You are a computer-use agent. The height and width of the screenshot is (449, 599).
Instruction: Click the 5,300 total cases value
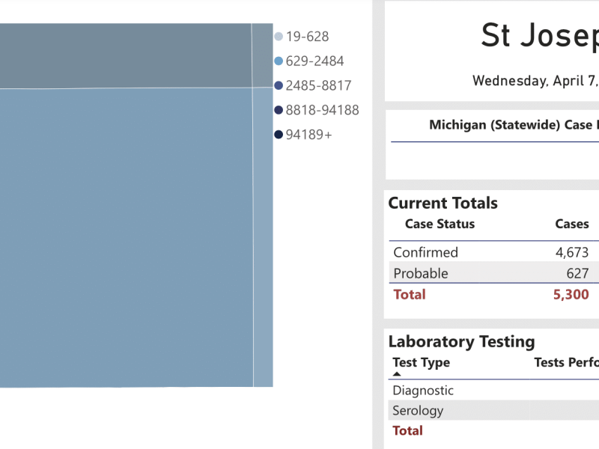pyautogui.click(x=571, y=295)
